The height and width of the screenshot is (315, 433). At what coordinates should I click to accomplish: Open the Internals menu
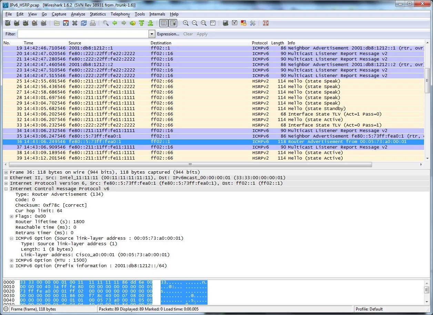coord(157,14)
